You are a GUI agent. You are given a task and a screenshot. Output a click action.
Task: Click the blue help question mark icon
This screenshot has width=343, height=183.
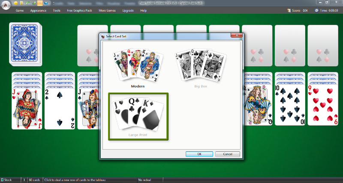[46, 3]
